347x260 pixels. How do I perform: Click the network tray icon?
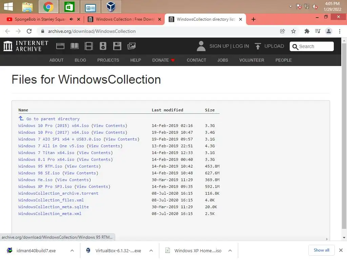coord(307,6)
